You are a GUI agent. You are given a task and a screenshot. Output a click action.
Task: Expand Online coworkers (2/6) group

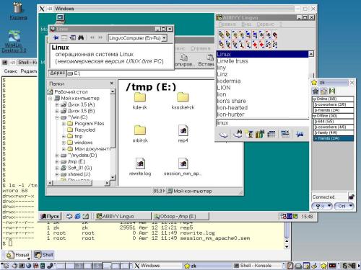pos(316,104)
